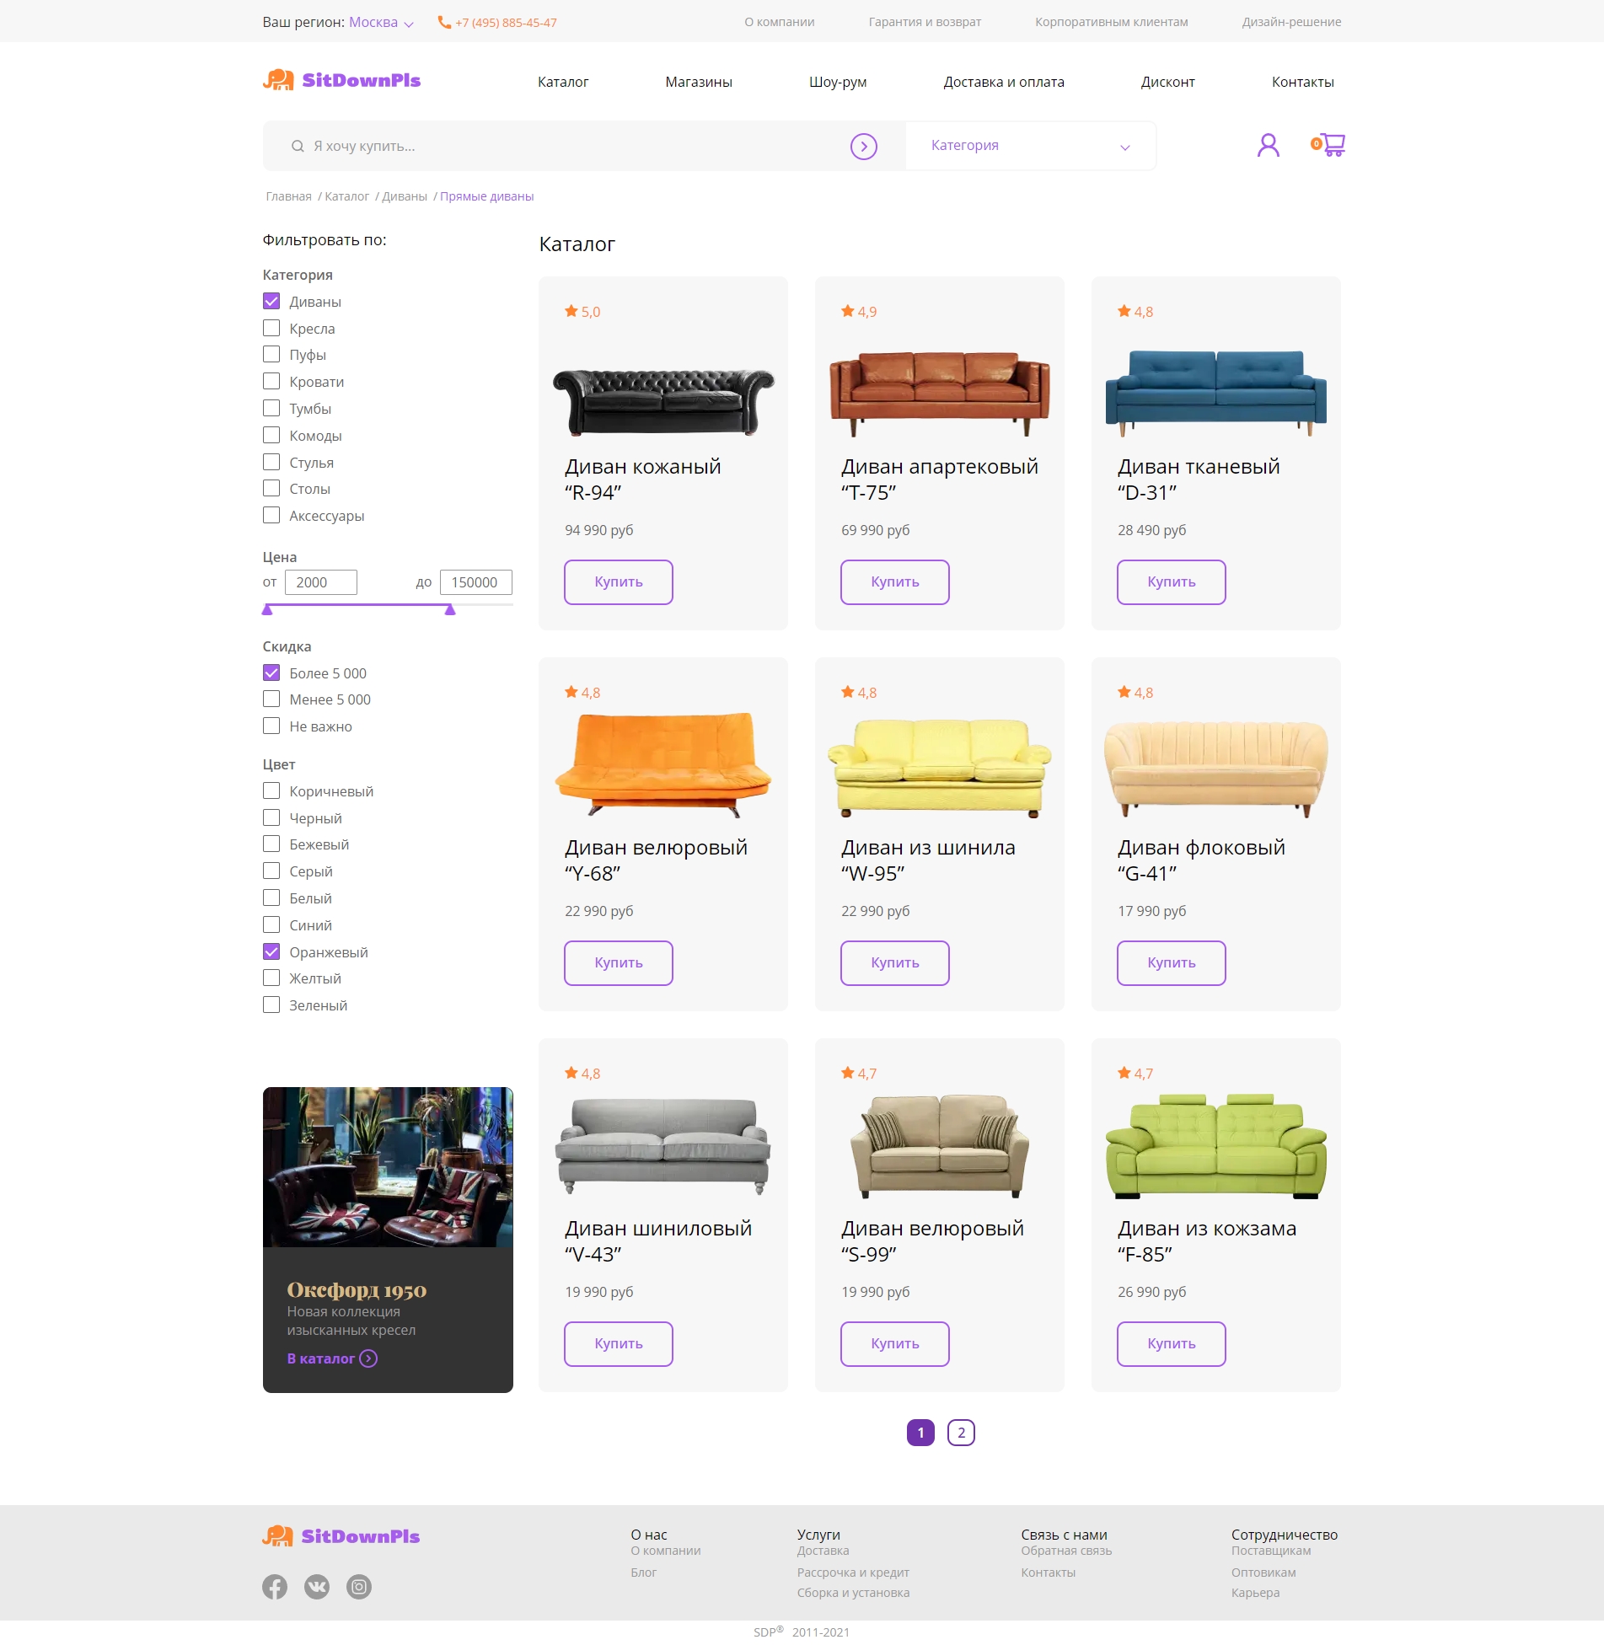Click the blue Диван тканевый D-31 image
This screenshot has width=1604, height=1645.
tap(1215, 392)
